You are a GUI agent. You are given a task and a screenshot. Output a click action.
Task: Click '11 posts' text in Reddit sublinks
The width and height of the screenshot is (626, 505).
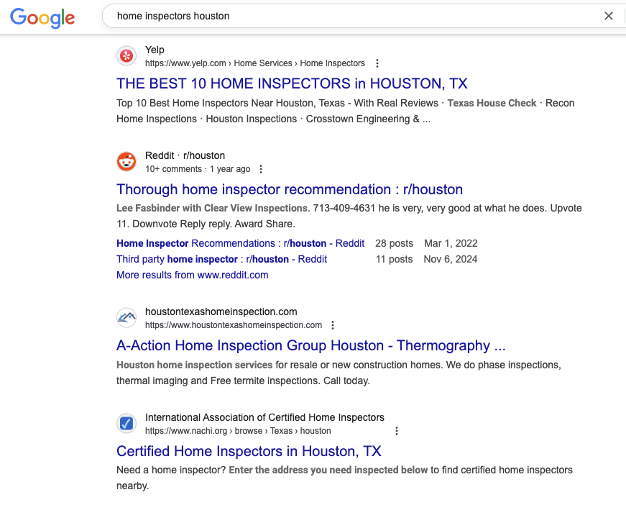[x=394, y=259]
